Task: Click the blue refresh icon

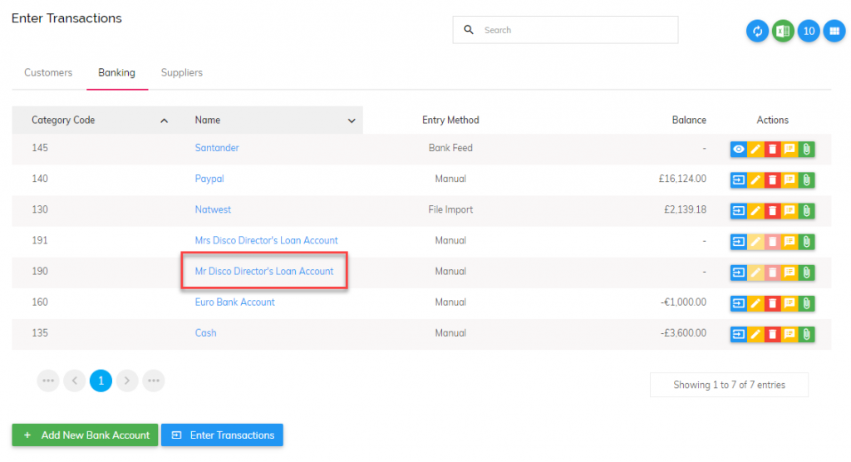Action: (757, 31)
